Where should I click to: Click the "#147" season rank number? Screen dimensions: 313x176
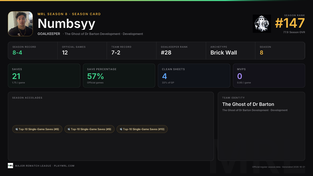290,23
